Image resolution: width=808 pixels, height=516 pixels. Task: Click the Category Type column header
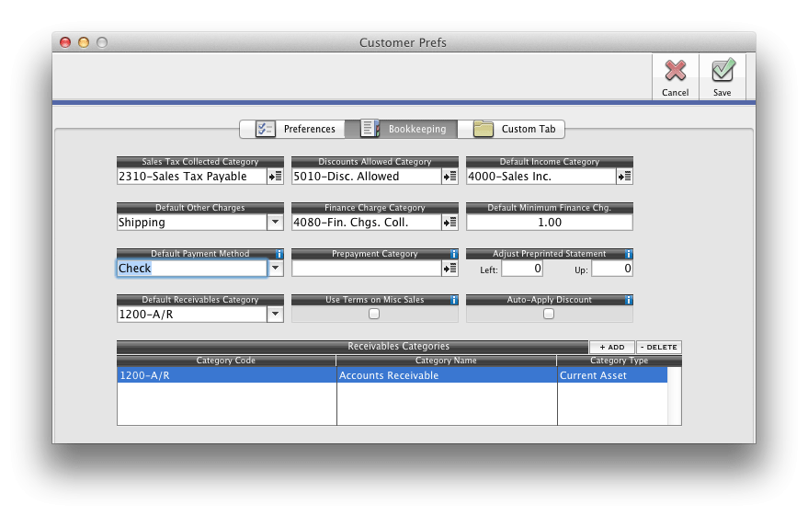coord(620,361)
